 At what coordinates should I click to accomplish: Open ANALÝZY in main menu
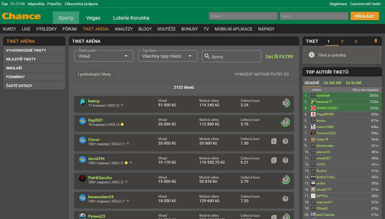124,29
